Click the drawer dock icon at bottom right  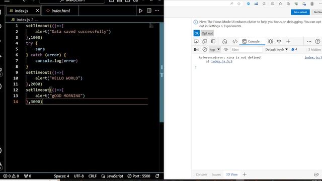(x=316, y=174)
